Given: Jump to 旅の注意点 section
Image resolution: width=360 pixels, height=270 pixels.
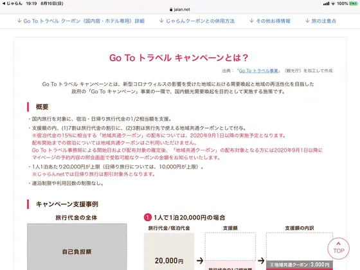Looking at the screenshot, I should 321,21.
